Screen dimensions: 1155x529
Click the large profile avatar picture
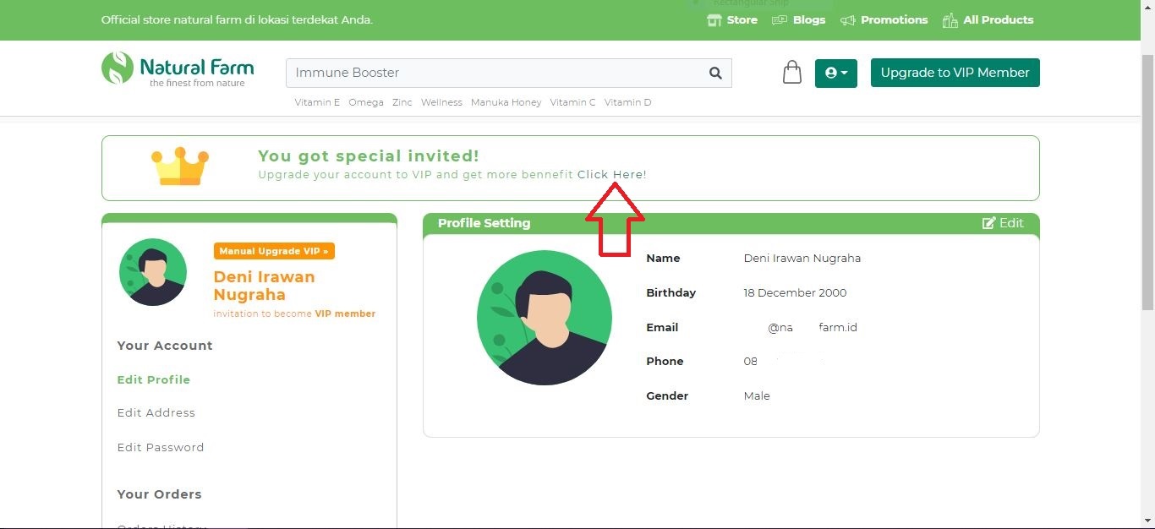pos(545,318)
